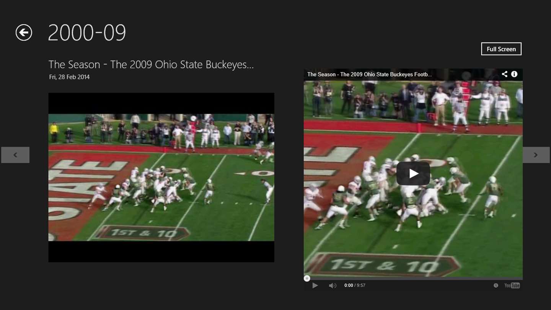The image size is (551, 310).
Task: Click the YouTube video title overlay link
Action: 369,74
